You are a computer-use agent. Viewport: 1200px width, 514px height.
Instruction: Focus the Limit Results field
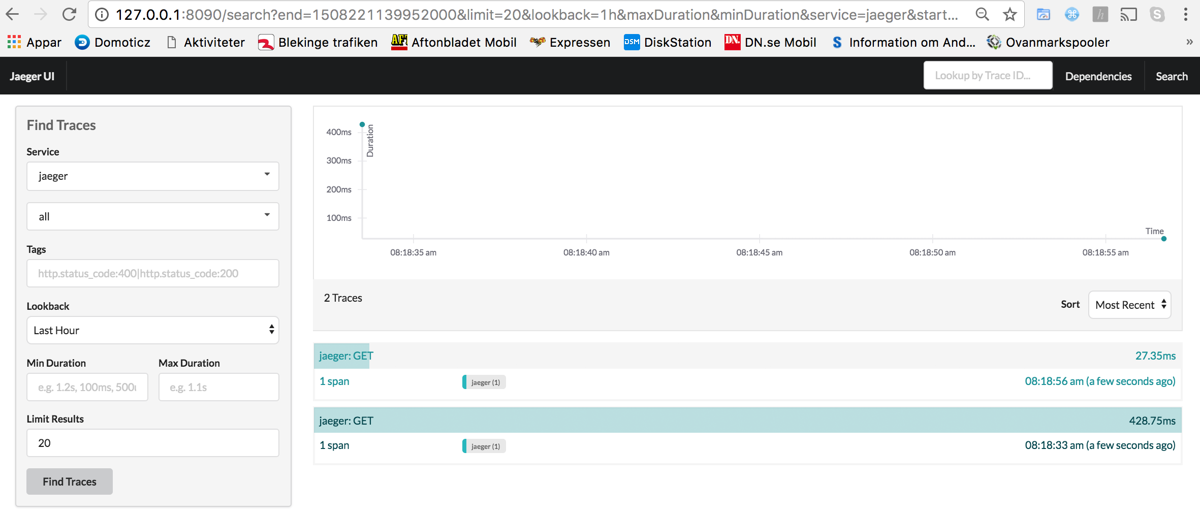pyautogui.click(x=153, y=443)
